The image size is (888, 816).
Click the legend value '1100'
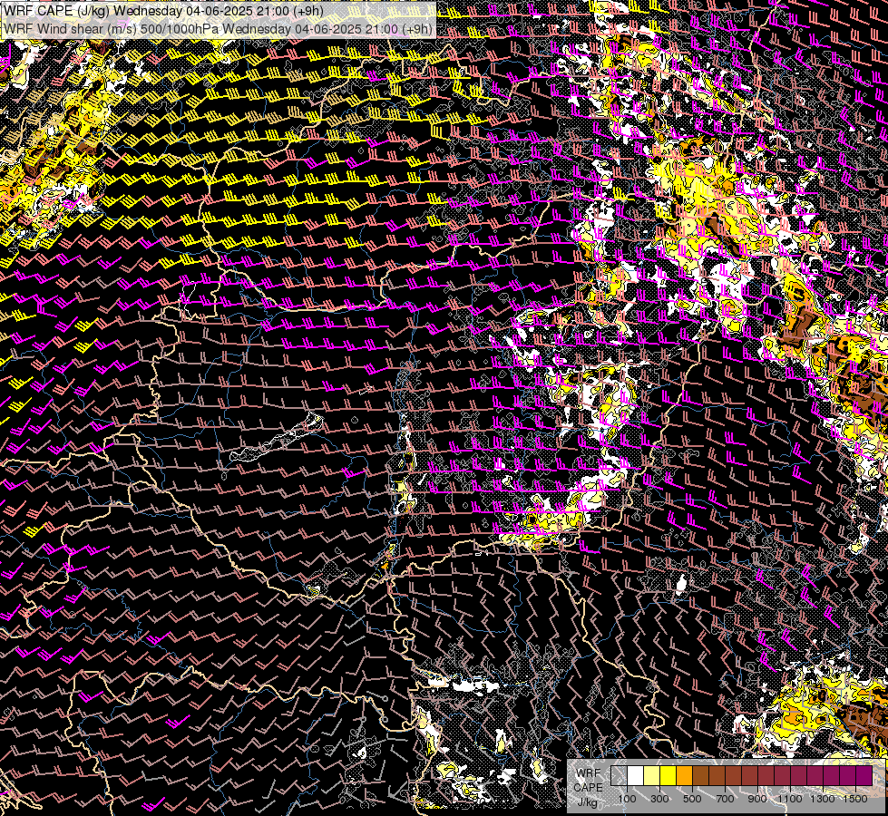pyautogui.click(x=789, y=799)
